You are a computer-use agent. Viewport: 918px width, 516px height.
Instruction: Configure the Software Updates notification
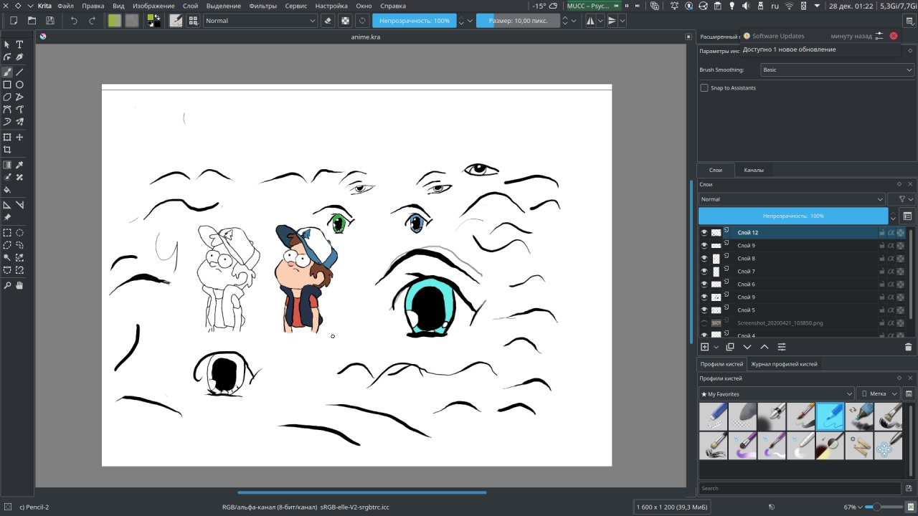tap(879, 36)
